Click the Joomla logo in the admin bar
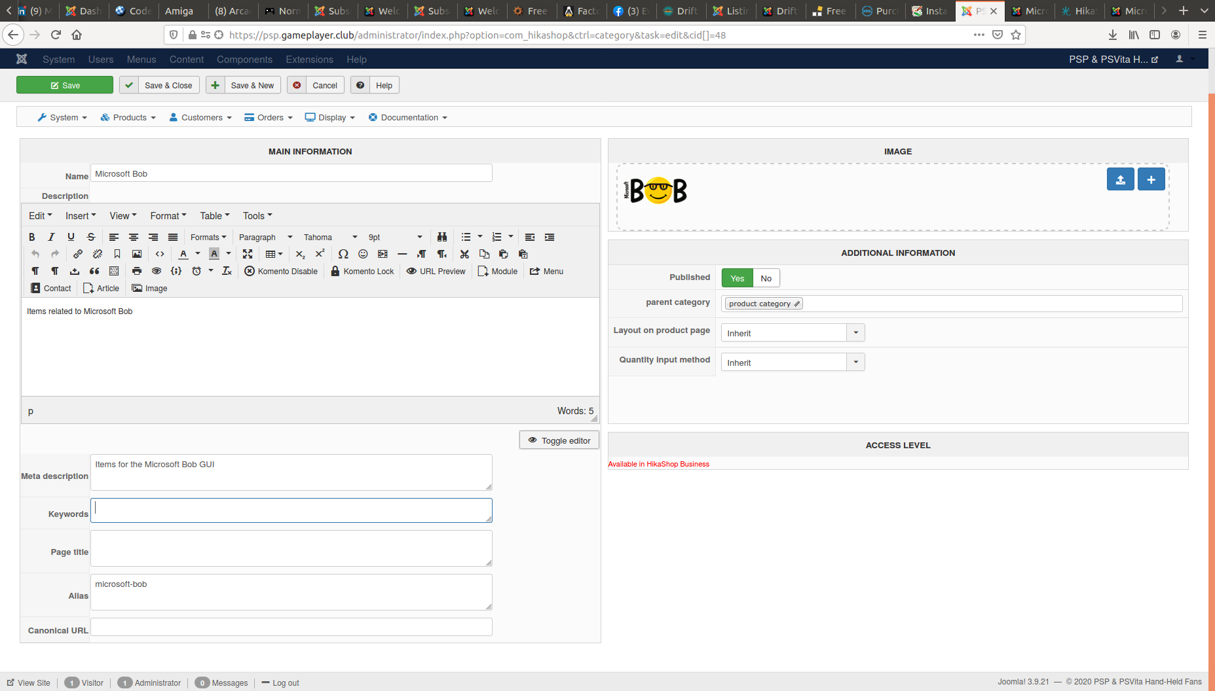This screenshot has width=1215, height=691. 22,59
